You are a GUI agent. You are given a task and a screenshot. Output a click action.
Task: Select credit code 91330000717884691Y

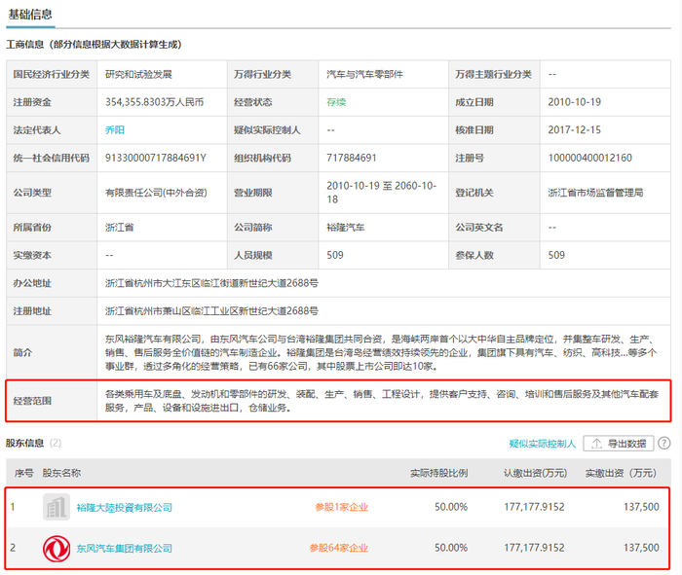click(x=156, y=158)
